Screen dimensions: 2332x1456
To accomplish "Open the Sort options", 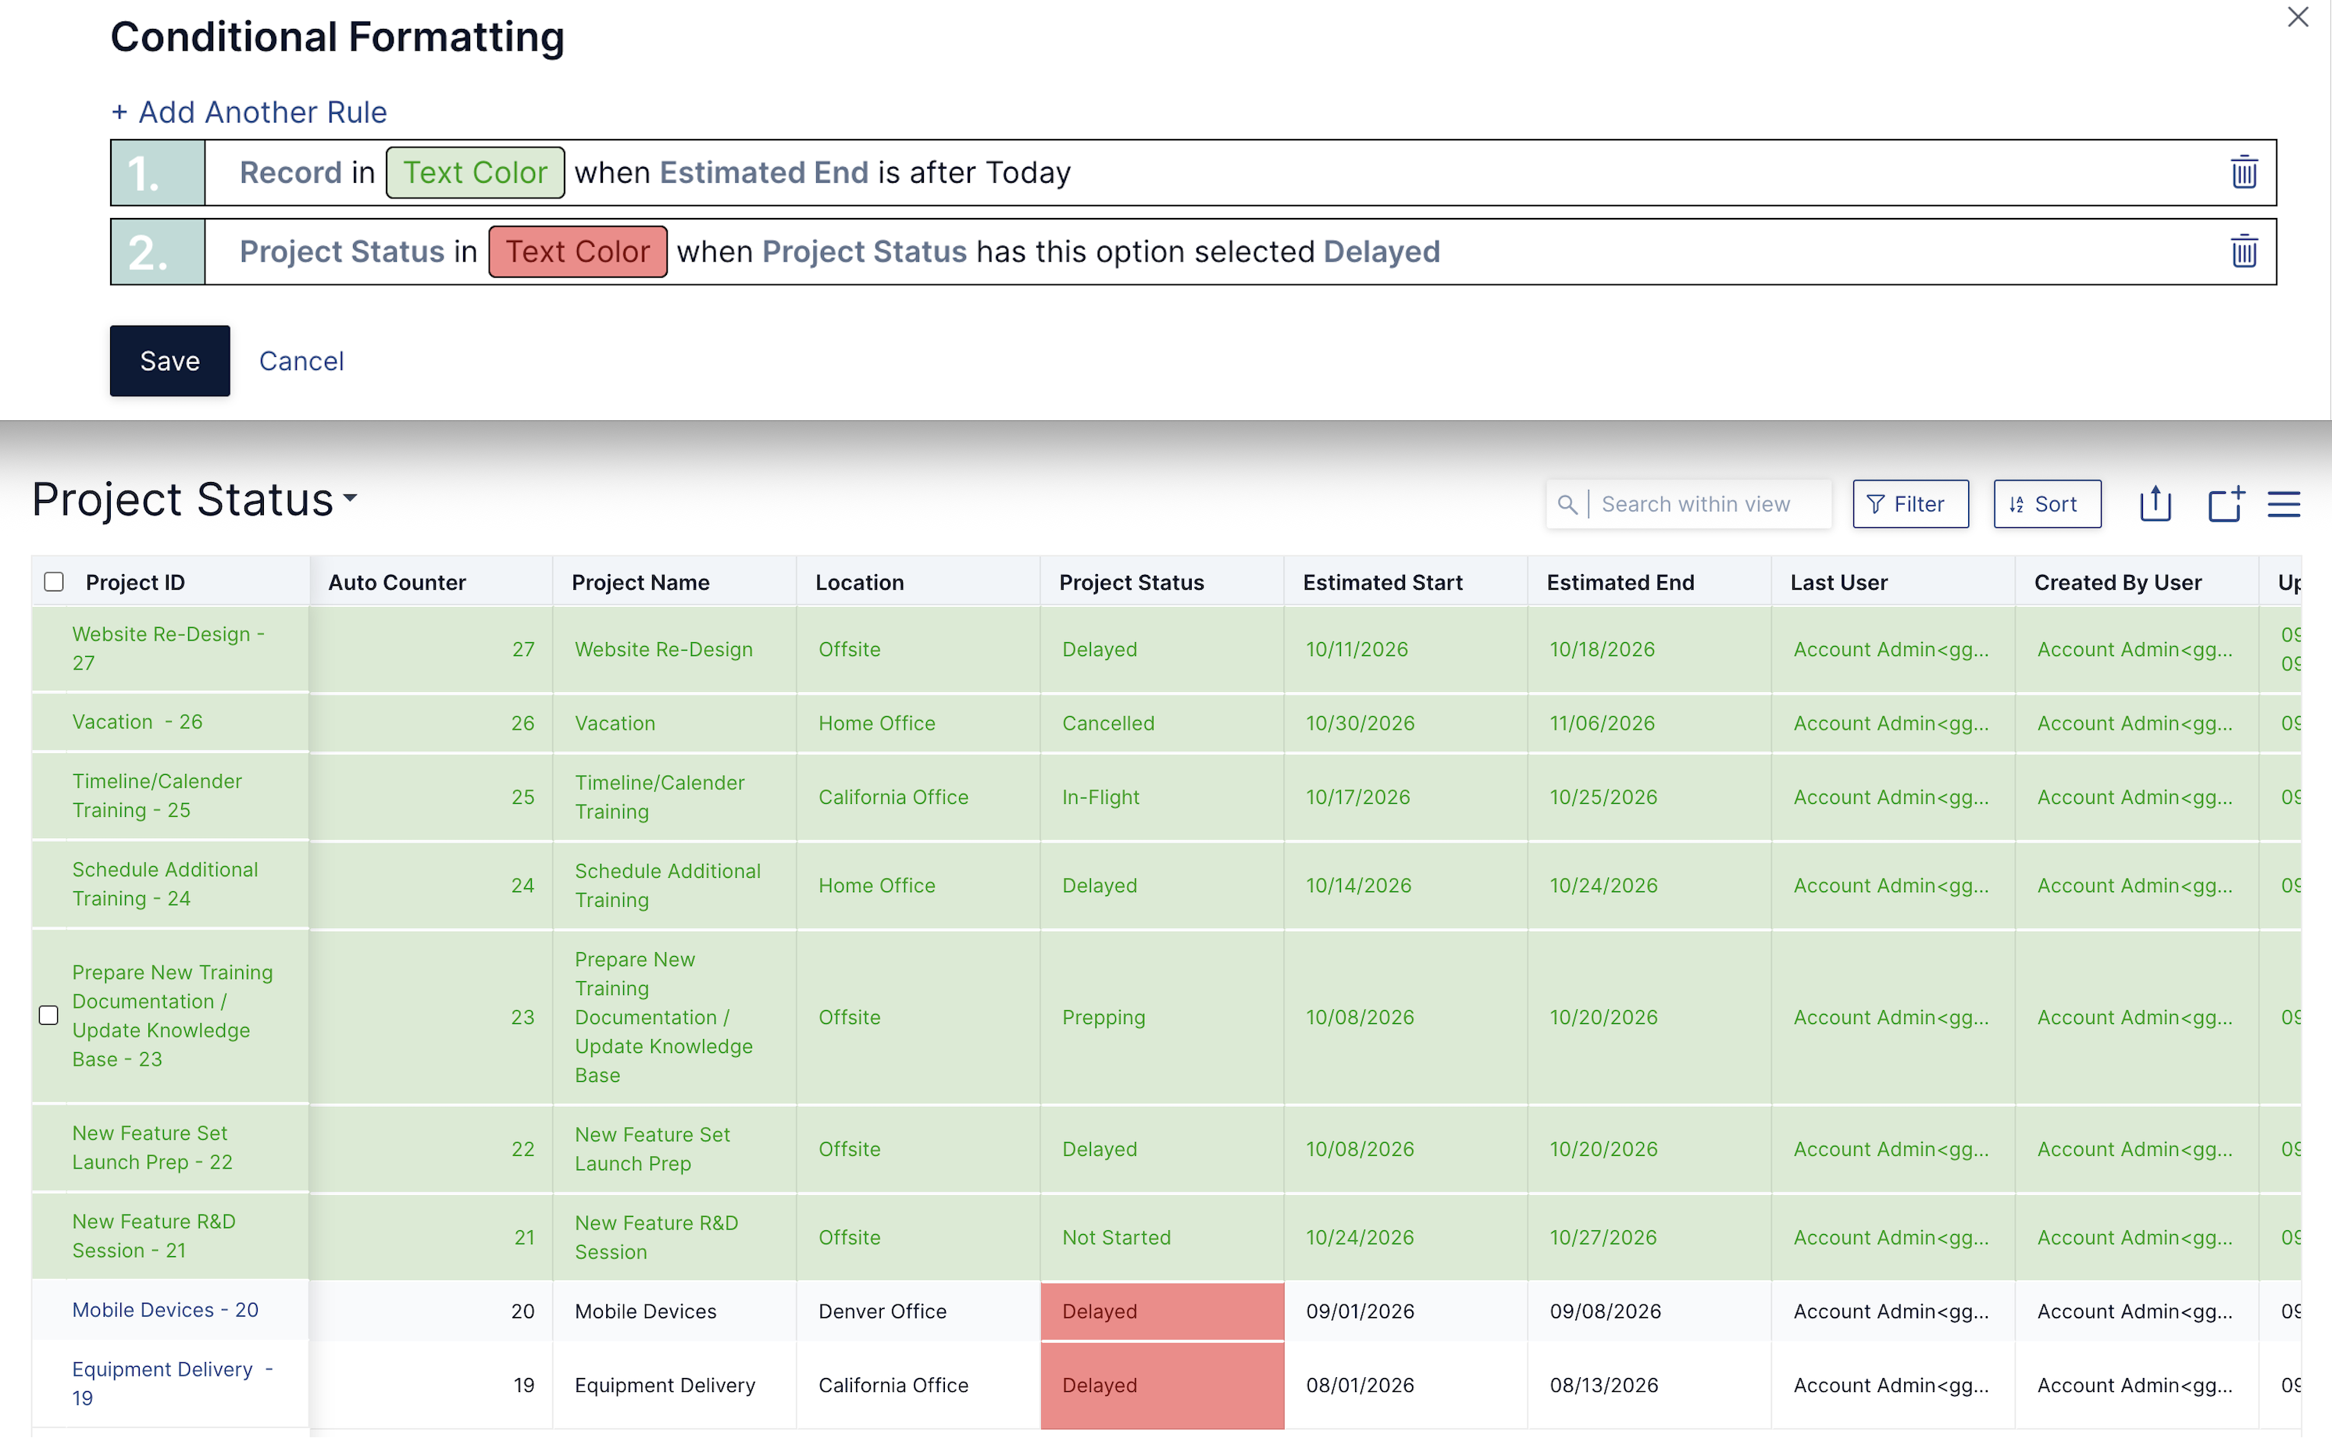I will tap(2047, 504).
